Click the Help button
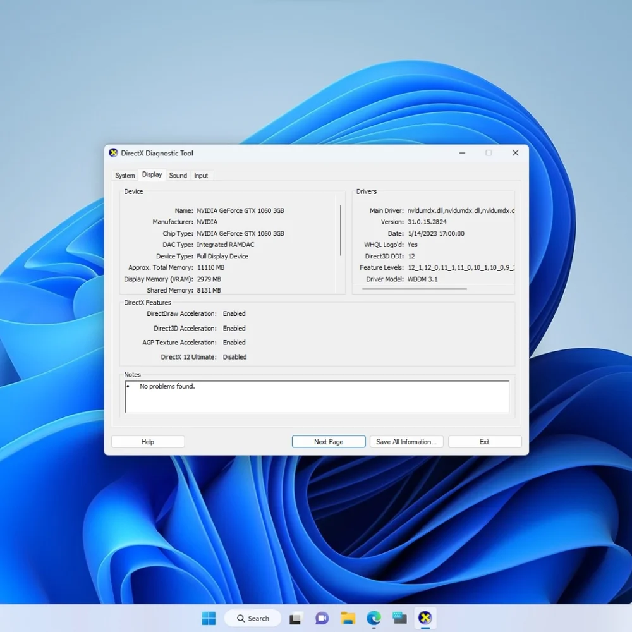 coord(148,442)
